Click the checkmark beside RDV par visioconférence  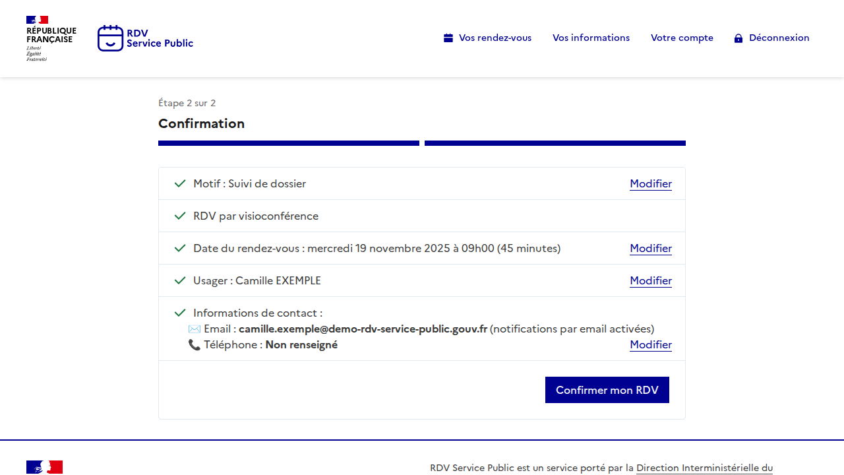pos(180,216)
